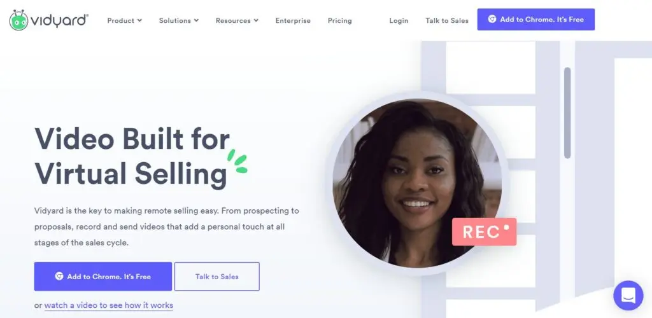Click the Chrome icon in the hero button
The width and height of the screenshot is (652, 318).
point(59,276)
